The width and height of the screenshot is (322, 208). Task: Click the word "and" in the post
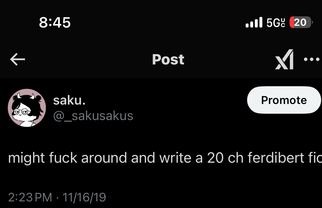(x=143, y=158)
